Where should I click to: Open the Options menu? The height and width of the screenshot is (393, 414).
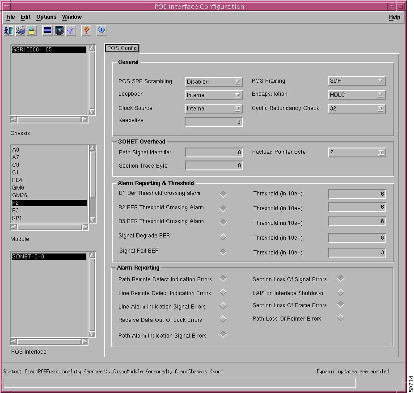(46, 17)
